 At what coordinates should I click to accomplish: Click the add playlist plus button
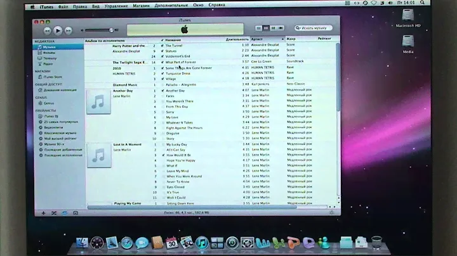click(43, 213)
